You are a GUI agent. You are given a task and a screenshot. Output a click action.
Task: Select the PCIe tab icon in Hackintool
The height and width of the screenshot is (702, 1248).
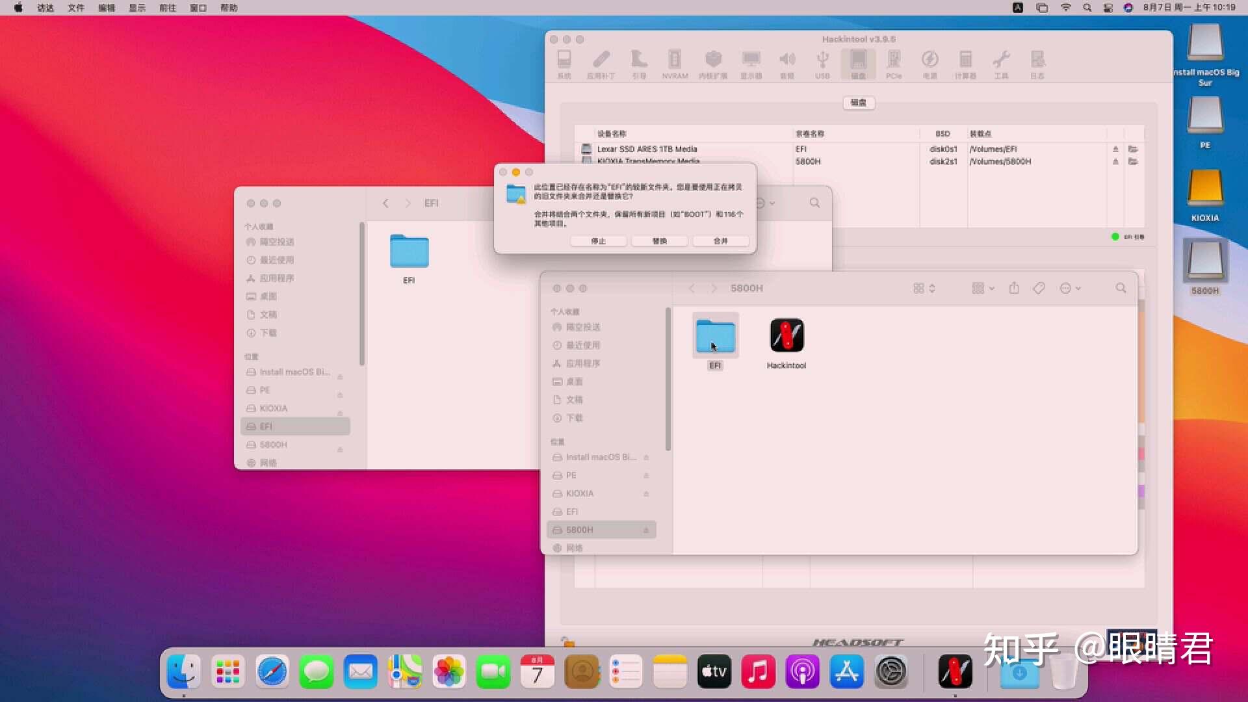pyautogui.click(x=894, y=63)
